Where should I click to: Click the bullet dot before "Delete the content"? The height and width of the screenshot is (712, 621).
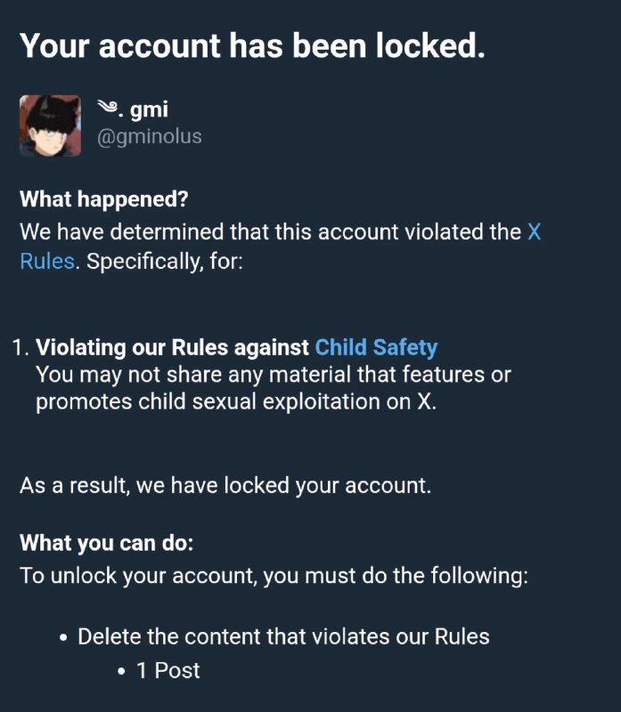pyautogui.click(x=63, y=638)
